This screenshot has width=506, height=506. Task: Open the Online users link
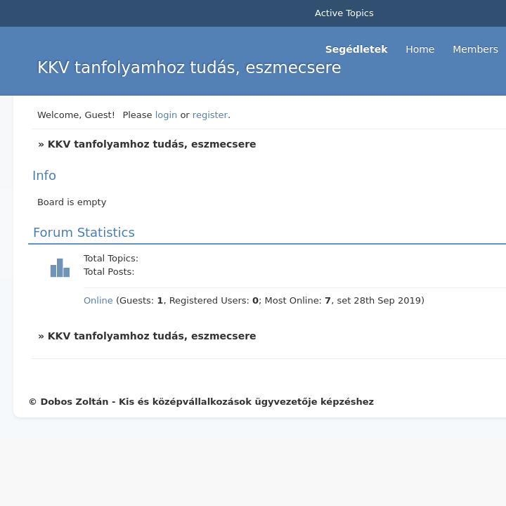pos(98,300)
